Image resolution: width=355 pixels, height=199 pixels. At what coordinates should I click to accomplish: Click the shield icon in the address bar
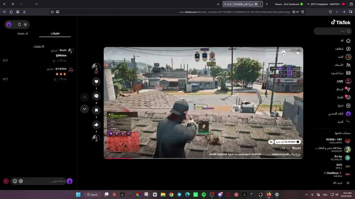(303, 12)
